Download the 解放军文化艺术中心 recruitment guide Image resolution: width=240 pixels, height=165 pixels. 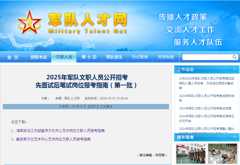click(x=53, y=139)
